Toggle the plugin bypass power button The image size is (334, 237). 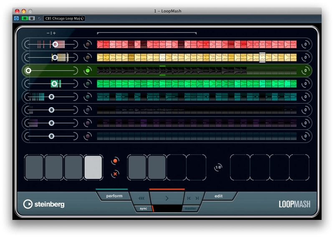coord(16,18)
